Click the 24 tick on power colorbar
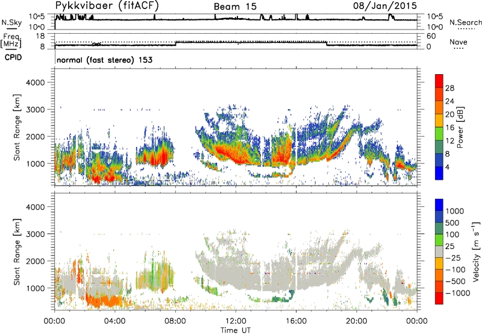Viewport: 482px width, 334px height. tap(449, 101)
